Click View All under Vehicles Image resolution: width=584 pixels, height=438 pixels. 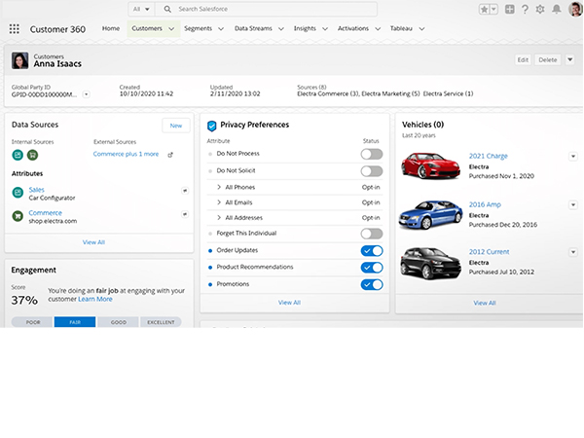(485, 303)
